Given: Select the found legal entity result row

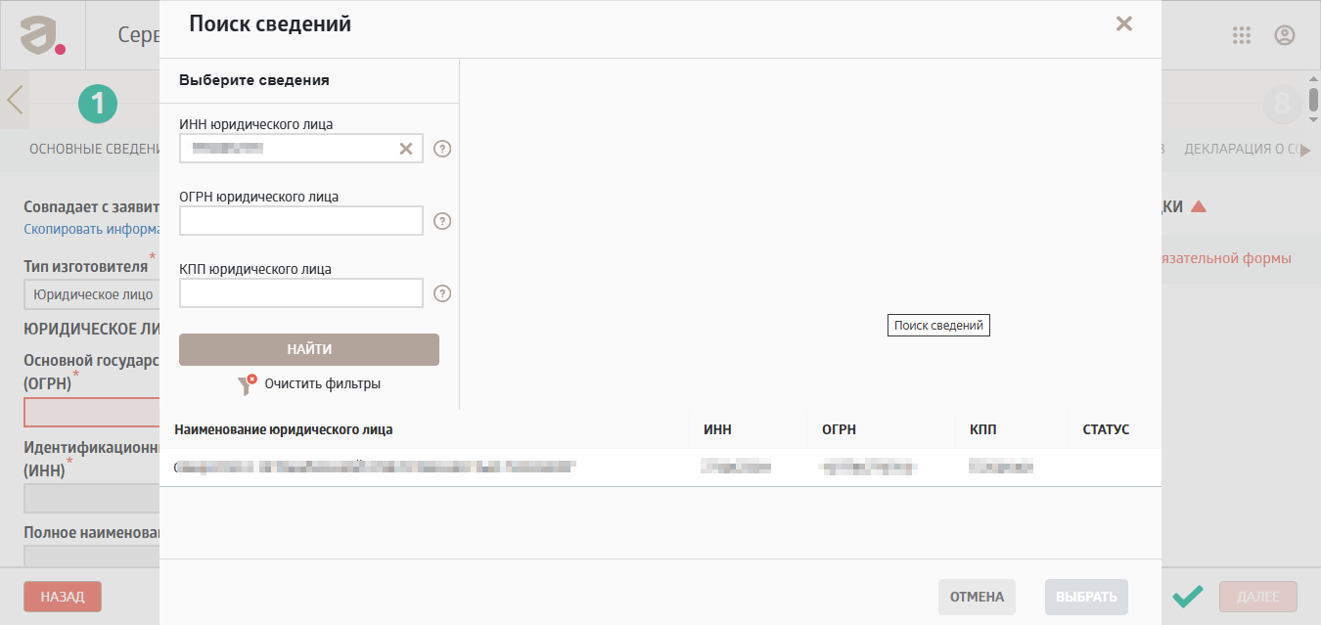Looking at the screenshot, I should pos(660,468).
